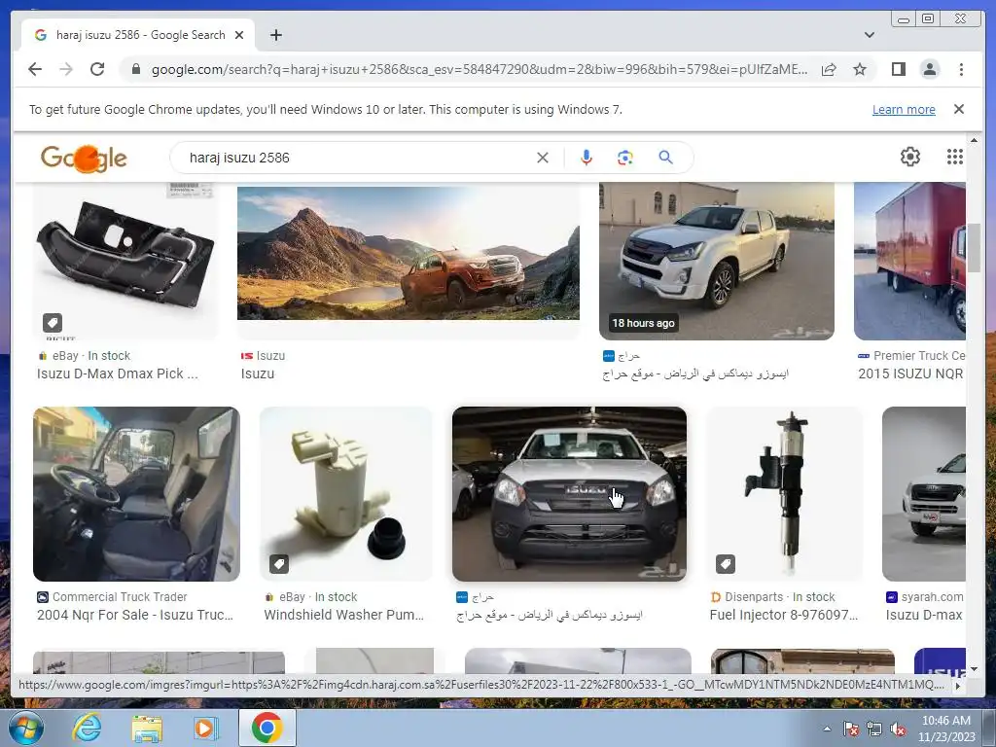
Task: Follow the Learn more link
Action: click(x=904, y=109)
